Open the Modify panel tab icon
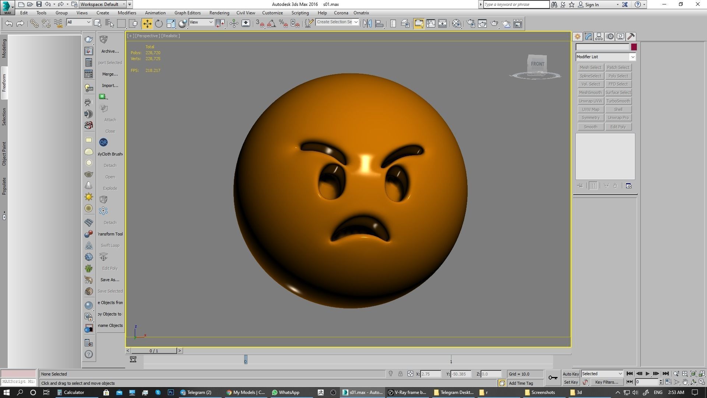This screenshot has width=707, height=398. 588,36
